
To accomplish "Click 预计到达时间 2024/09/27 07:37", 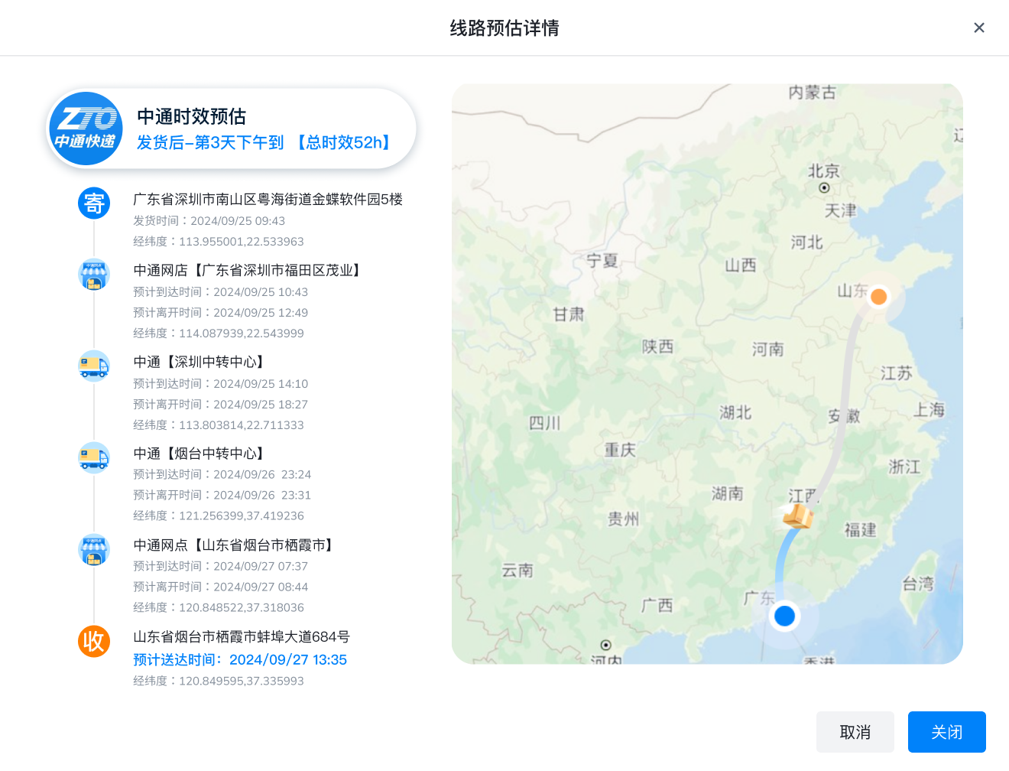I will click(221, 566).
